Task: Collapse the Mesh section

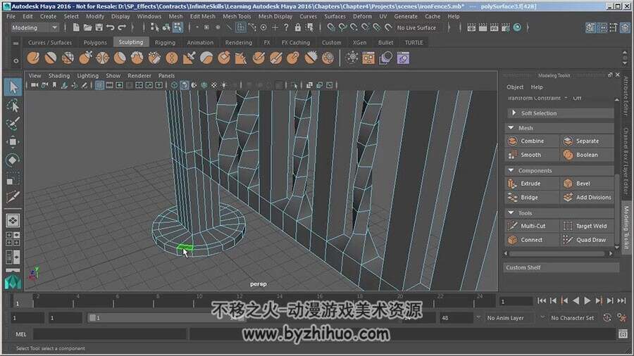Action: click(511, 128)
